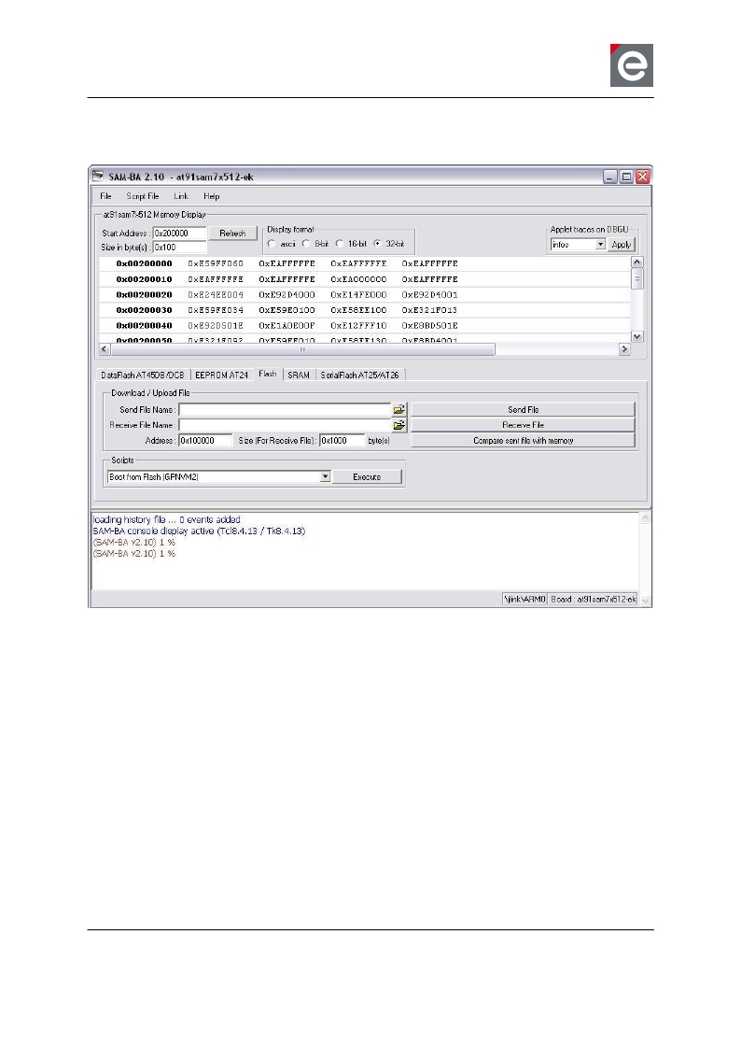Browse for send file folder icon

(399, 410)
